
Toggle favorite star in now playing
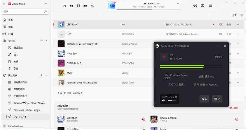[178, 3]
